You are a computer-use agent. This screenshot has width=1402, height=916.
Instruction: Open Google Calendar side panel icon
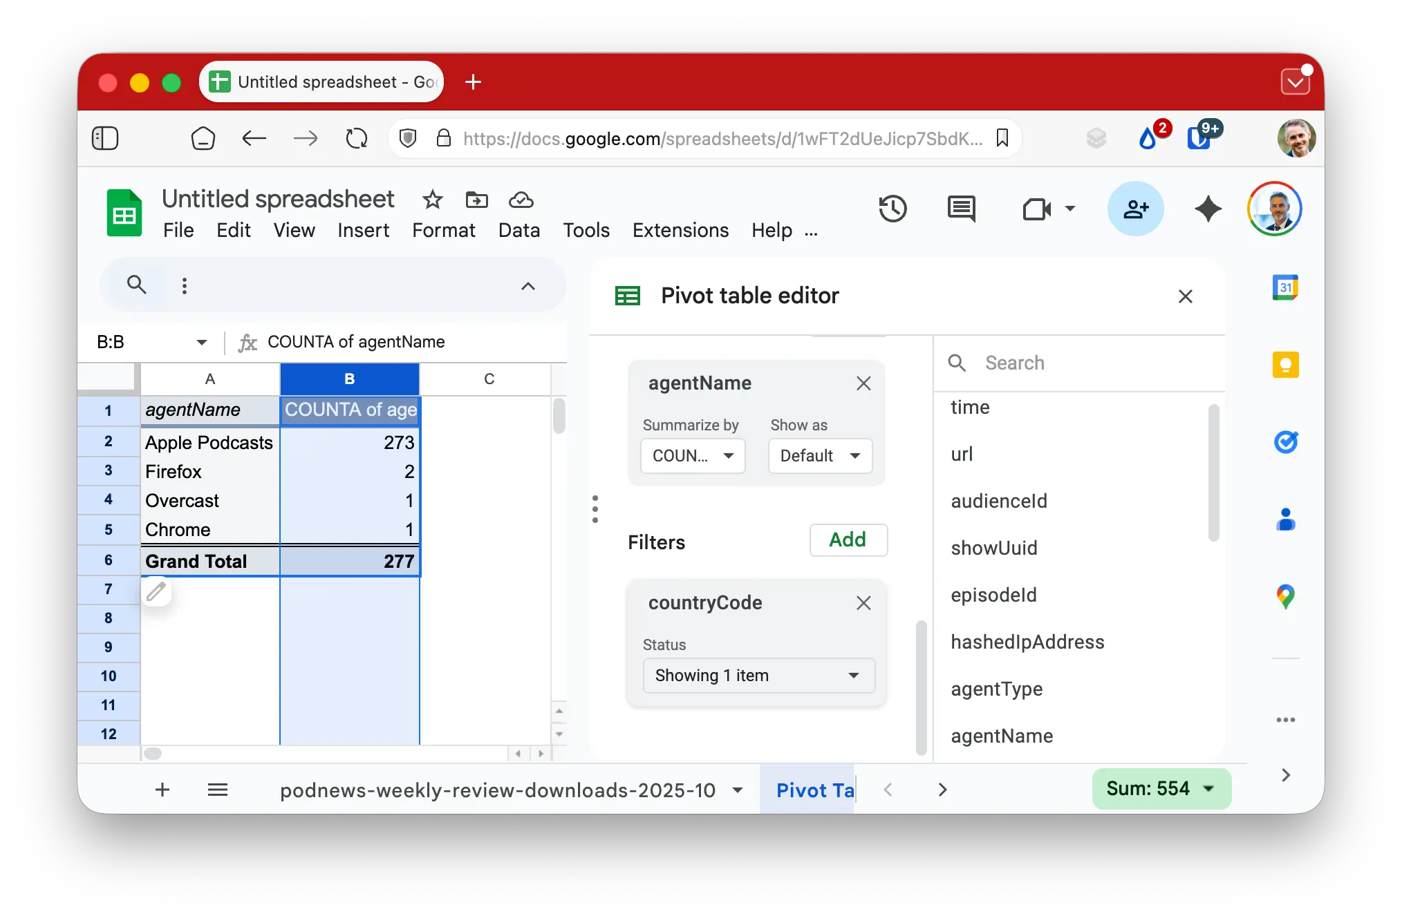click(1285, 287)
